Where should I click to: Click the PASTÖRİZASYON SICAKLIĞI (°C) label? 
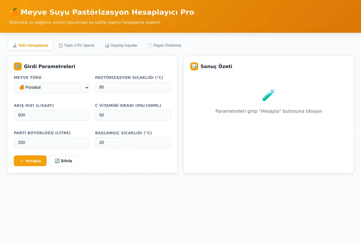[x=129, y=77]
